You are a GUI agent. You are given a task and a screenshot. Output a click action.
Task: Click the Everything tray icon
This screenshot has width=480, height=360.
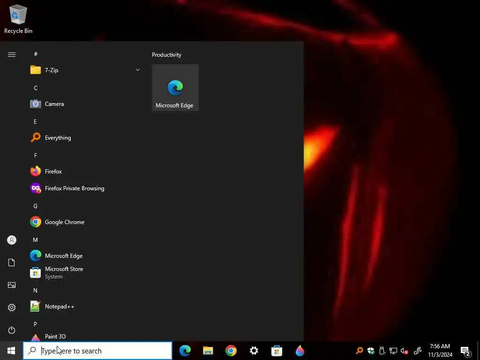tap(360, 351)
